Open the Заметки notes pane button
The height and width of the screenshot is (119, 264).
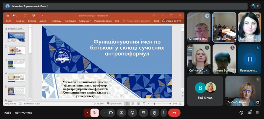pyautogui.click(x=99, y=104)
